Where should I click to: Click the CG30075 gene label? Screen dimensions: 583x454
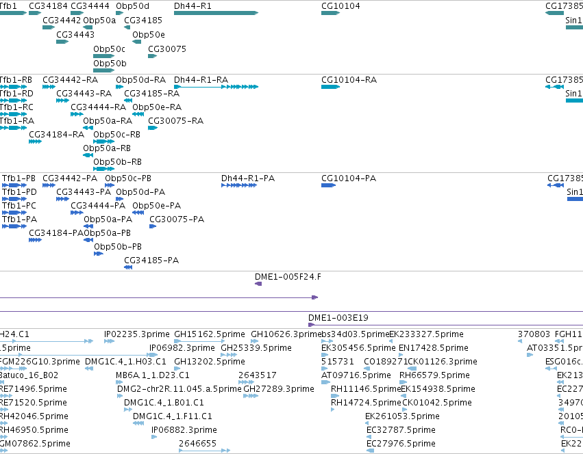[167, 49]
